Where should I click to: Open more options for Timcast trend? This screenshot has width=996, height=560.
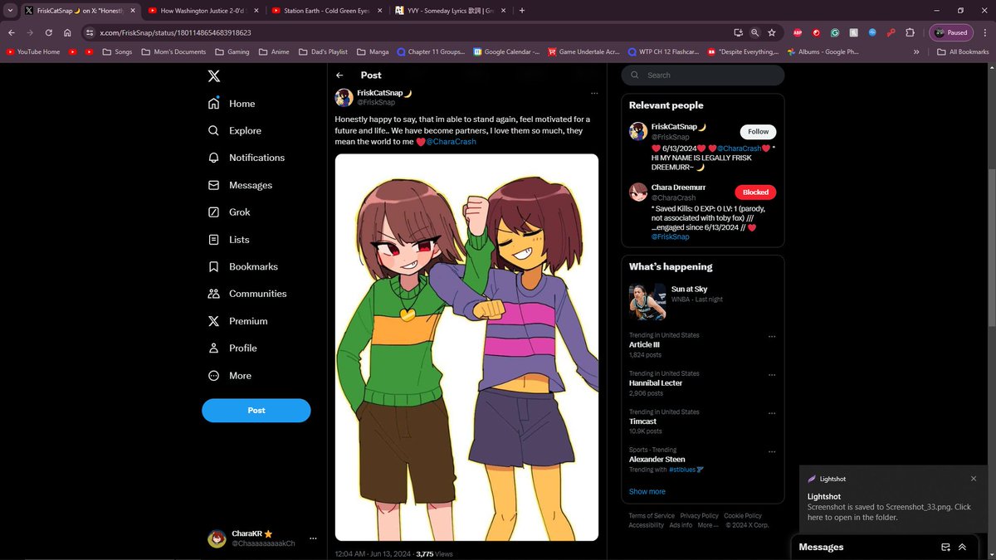772,413
